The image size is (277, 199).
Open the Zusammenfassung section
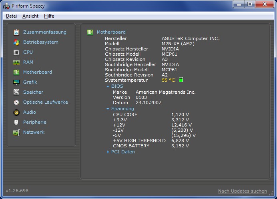(x=45, y=32)
